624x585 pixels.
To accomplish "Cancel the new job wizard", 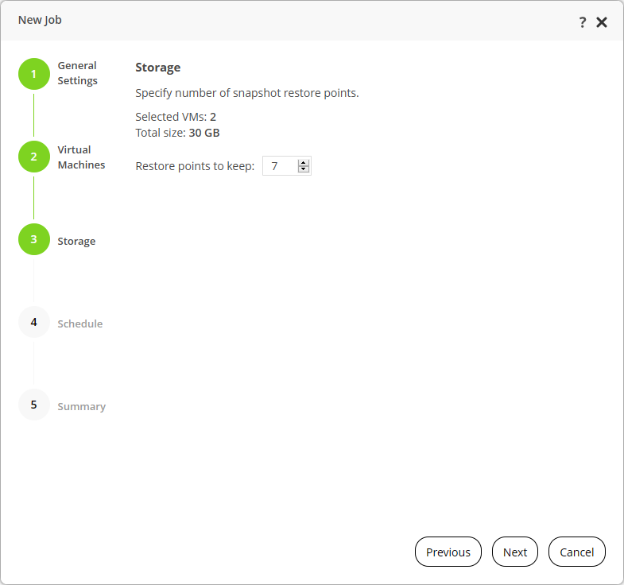I will (x=577, y=552).
